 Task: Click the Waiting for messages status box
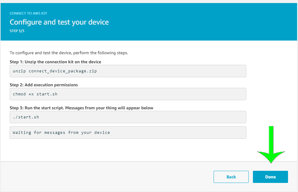click(128, 132)
